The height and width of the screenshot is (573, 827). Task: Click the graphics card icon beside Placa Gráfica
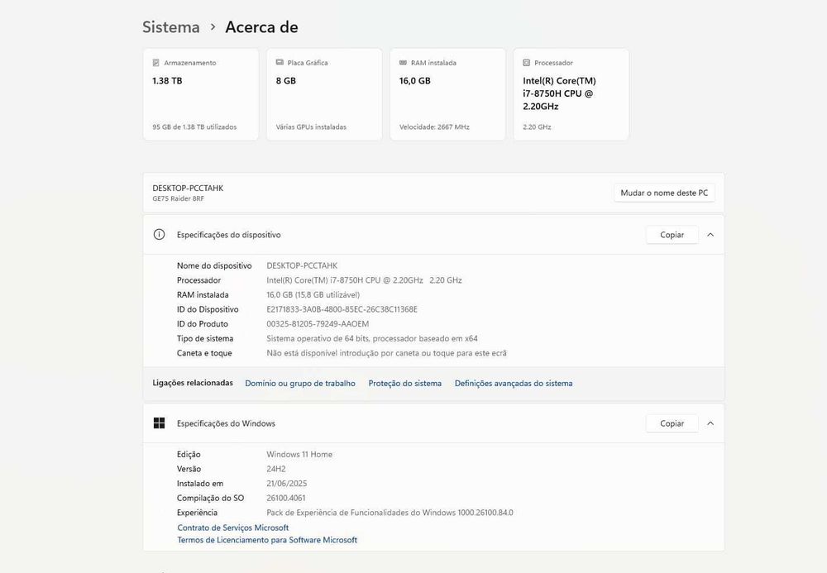point(280,63)
